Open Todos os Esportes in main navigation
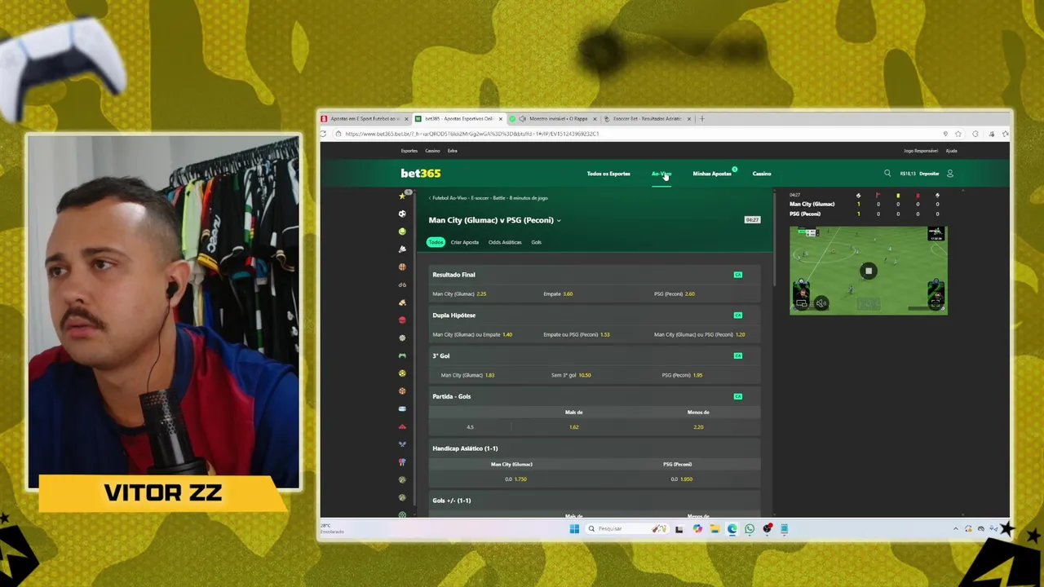The image size is (1044, 587). pos(608,174)
